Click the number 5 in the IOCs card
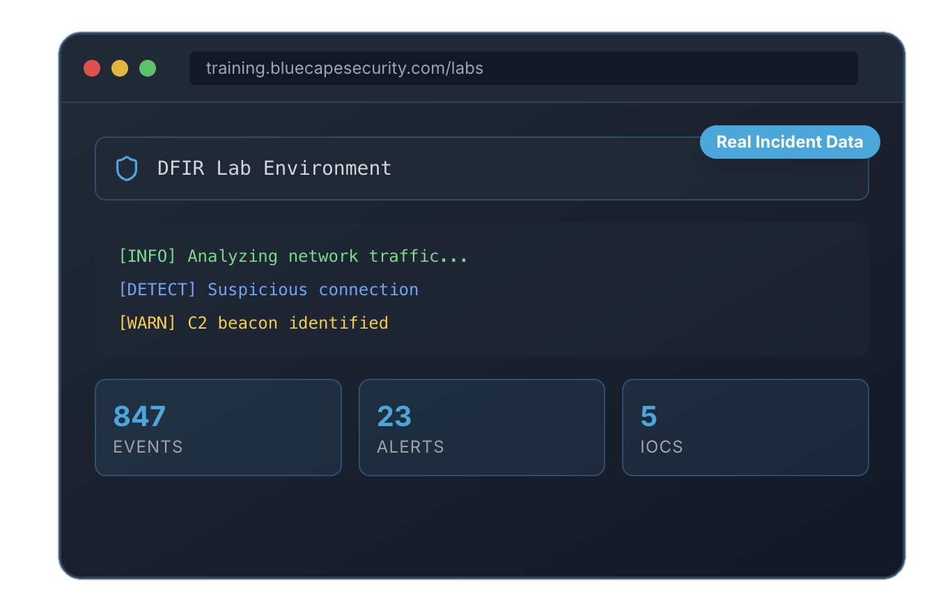Viewport: 950px width, 603px height. point(648,416)
